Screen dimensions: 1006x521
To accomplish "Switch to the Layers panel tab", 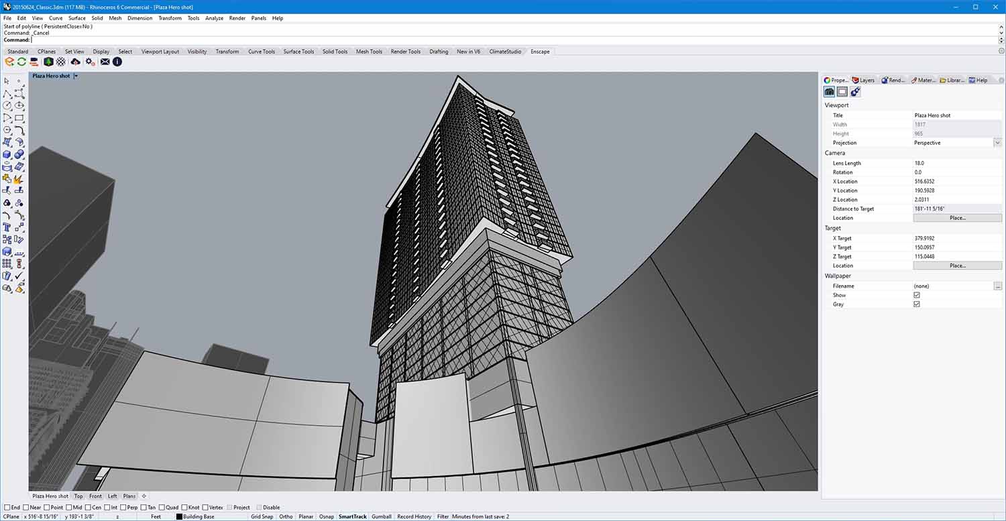I will pyautogui.click(x=863, y=80).
